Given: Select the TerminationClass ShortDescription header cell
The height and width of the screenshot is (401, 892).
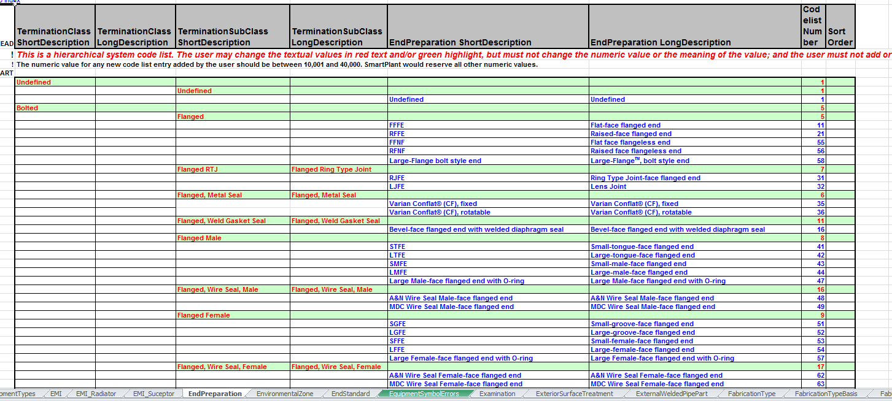Looking at the screenshot, I should (55, 26).
